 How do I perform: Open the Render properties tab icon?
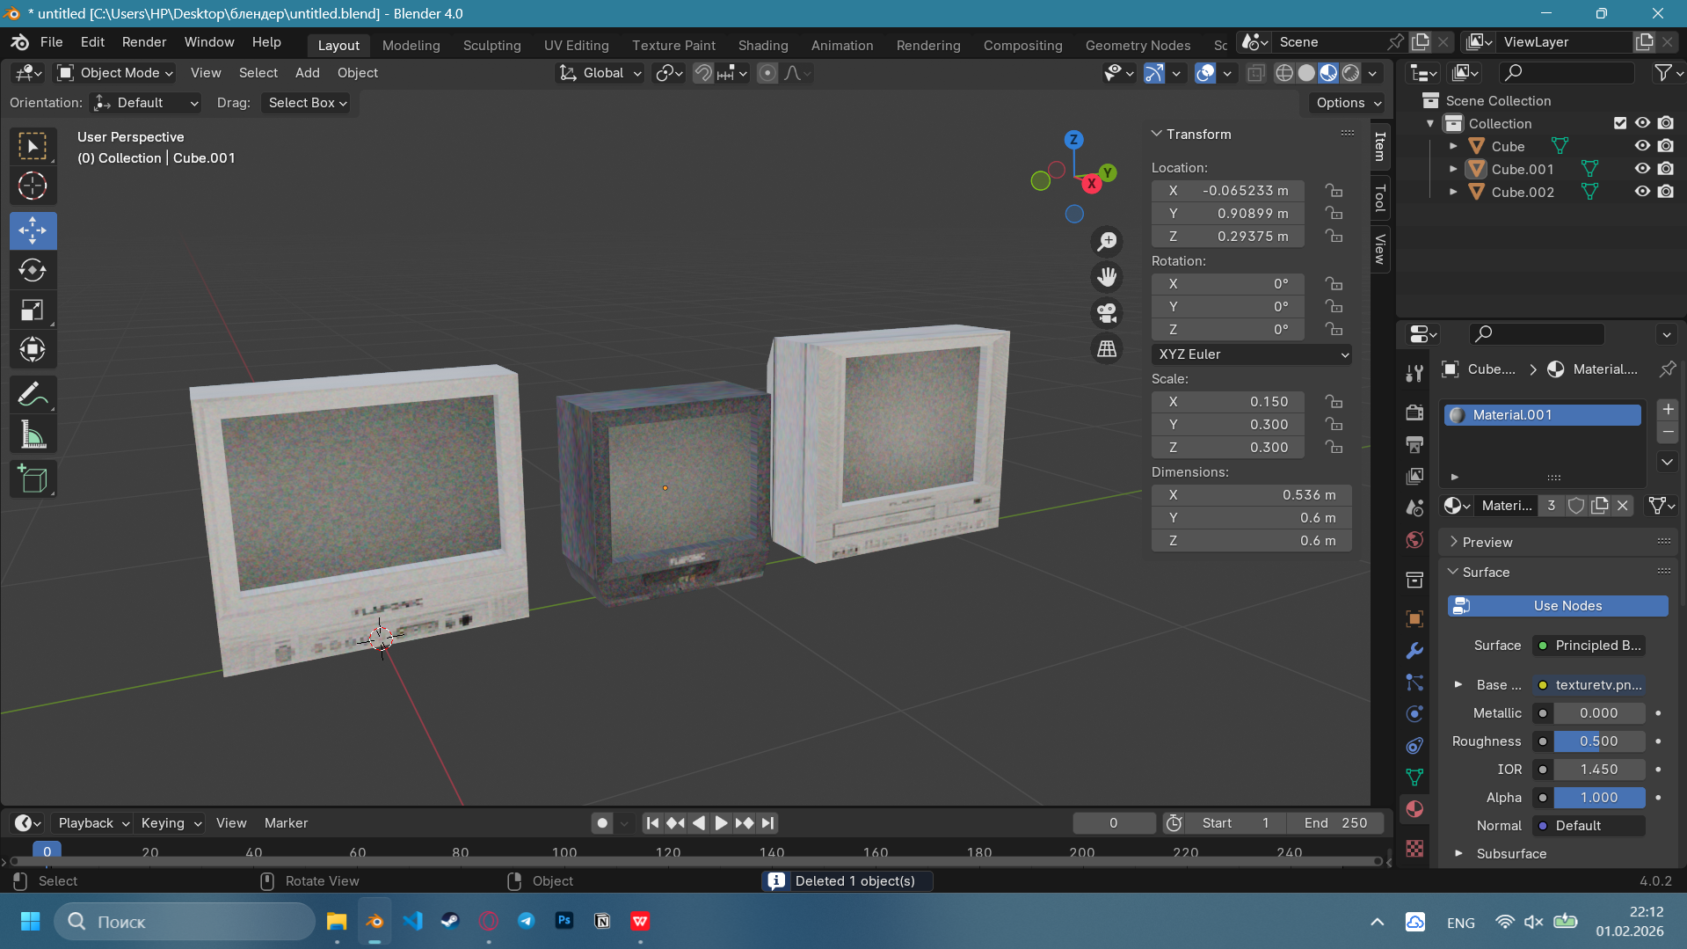click(x=1414, y=412)
